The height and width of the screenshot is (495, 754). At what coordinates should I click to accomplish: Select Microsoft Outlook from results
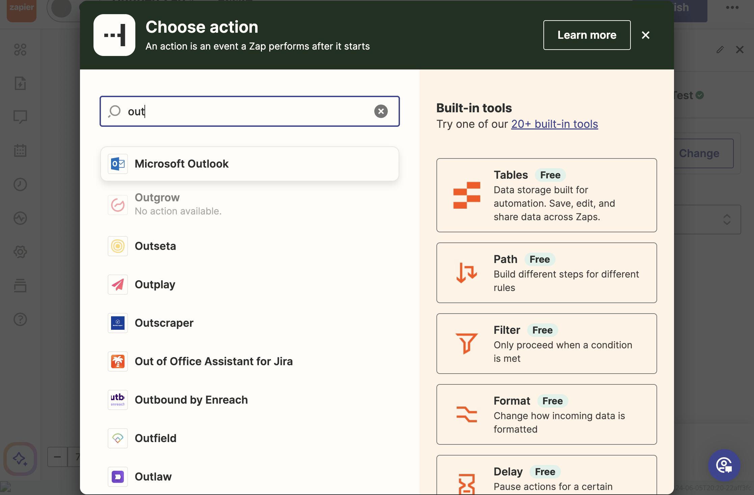249,164
